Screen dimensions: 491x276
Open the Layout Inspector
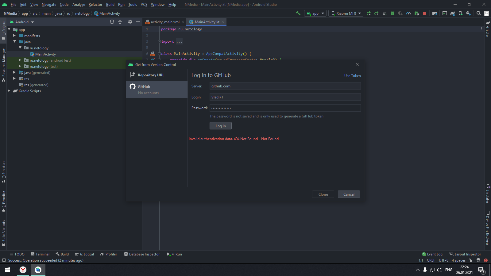pyautogui.click(x=465, y=254)
